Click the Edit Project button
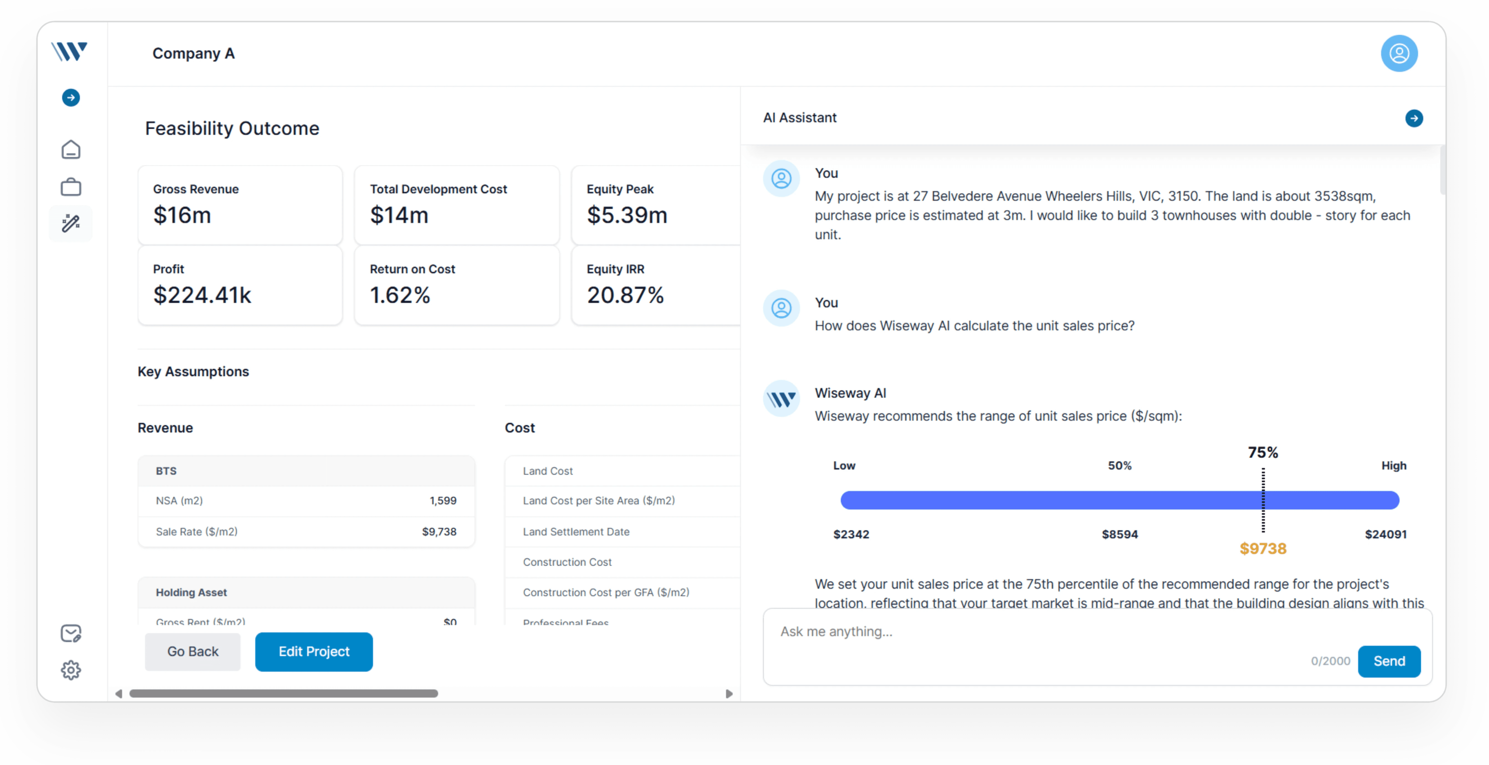Screen dimensions: 1489x765 coord(314,651)
